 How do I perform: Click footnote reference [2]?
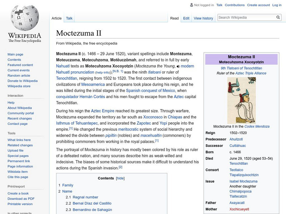pyautogui.click(x=120, y=167)
